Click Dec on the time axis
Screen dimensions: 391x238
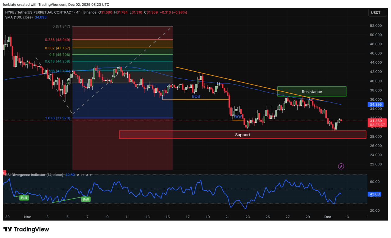328,217
